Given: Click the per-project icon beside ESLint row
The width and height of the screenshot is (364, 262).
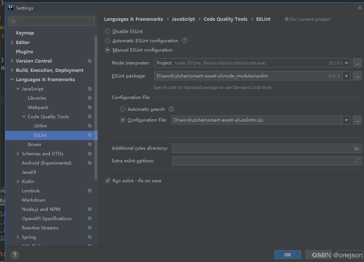Looking at the screenshot, I should (90, 135).
